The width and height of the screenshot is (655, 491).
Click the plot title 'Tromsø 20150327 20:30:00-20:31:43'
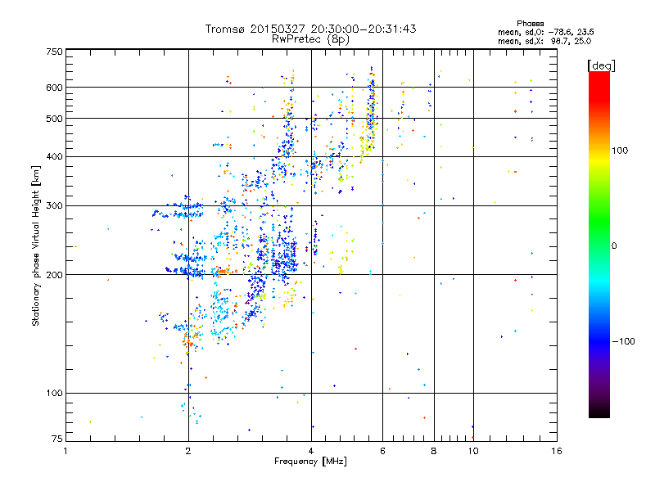[310, 29]
